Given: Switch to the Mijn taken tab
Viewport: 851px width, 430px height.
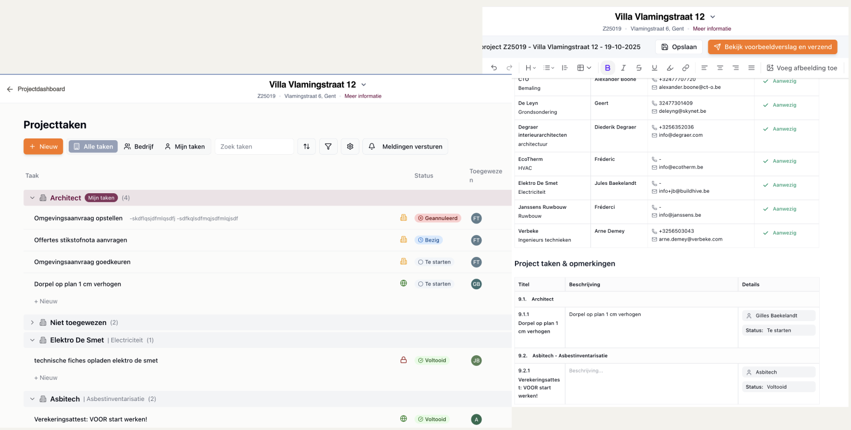Looking at the screenshot, I should point(185,147).
